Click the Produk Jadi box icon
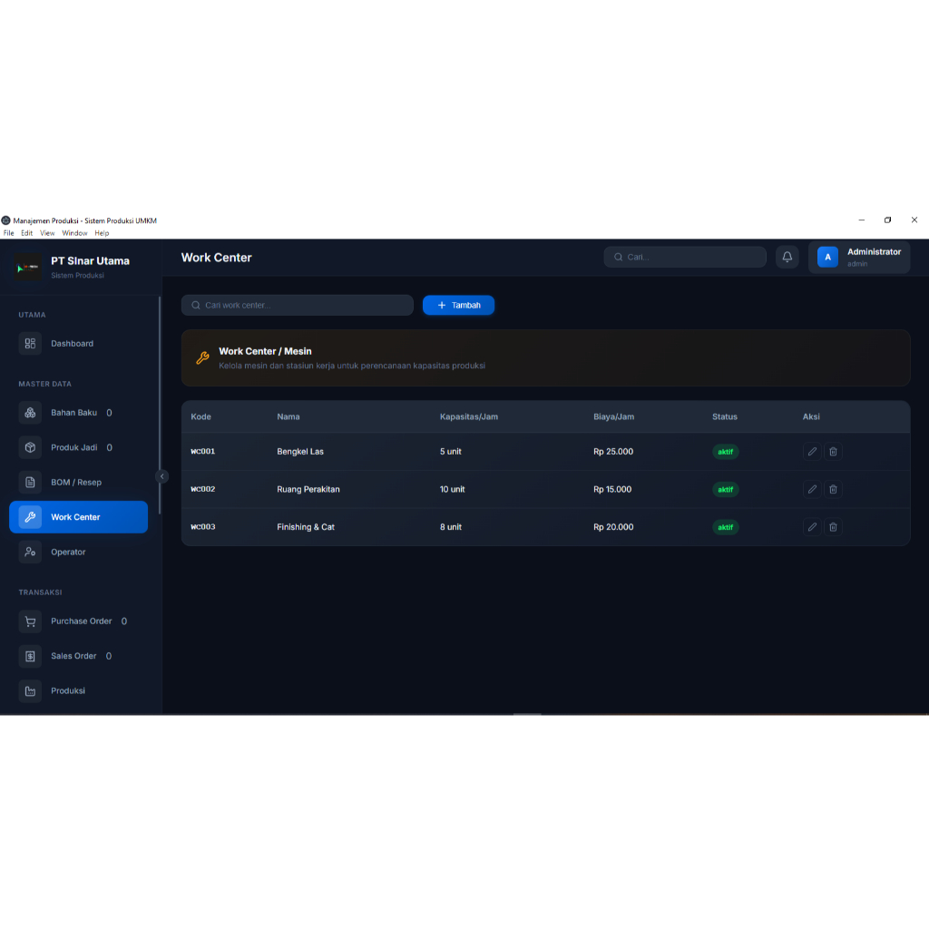Viewport: 929px width, 929px height. (30, 447)
